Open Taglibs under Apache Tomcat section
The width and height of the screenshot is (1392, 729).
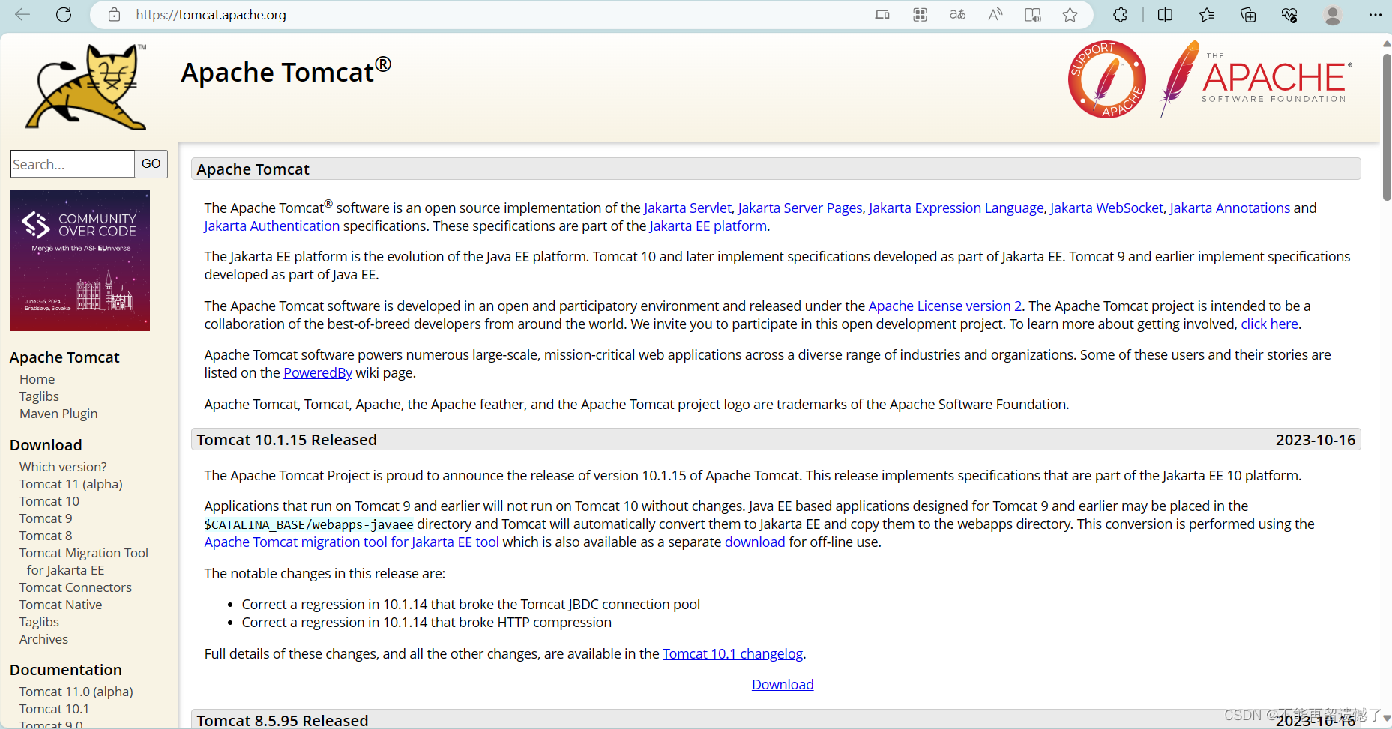pyautogui.click(x=39, y=396)
